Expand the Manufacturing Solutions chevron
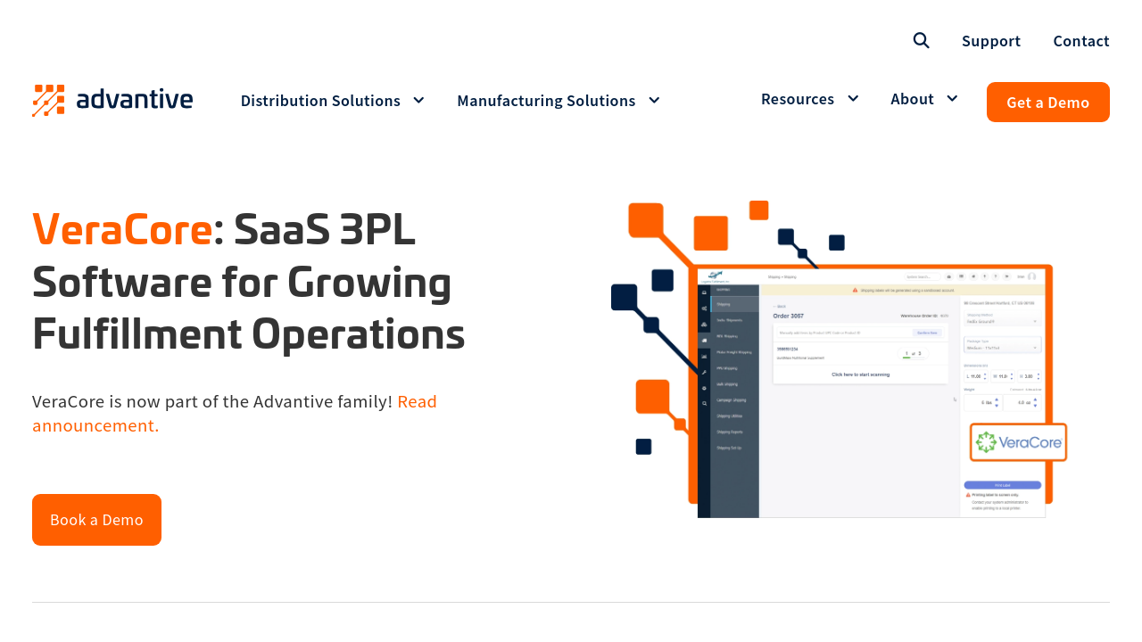The height and width of the screenshot is (642, 1142). (x=654, y=100)
